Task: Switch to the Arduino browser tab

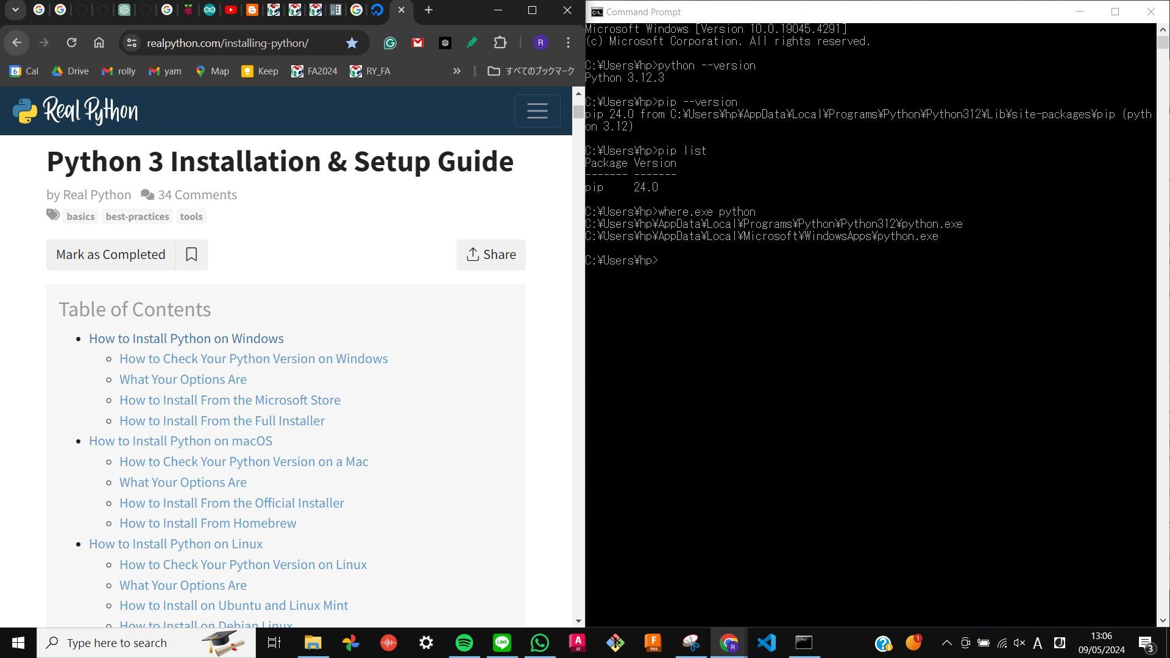Action: (x=210, y=10)
